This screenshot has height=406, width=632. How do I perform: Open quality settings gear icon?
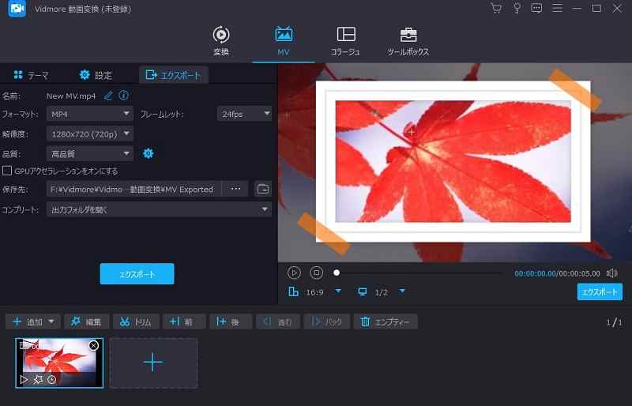[147, 153]
